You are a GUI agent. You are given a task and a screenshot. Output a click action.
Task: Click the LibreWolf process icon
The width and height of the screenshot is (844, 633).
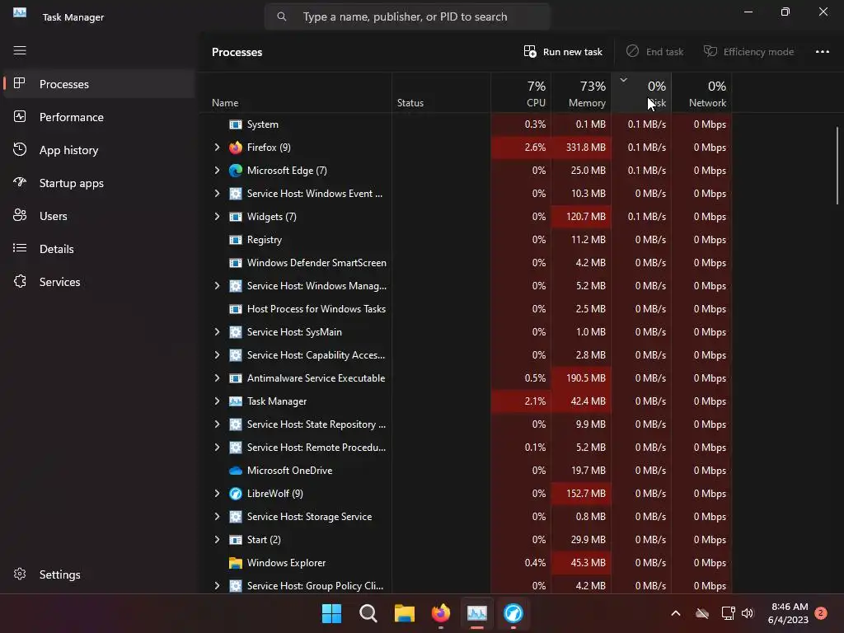click(x=236, y=494)
